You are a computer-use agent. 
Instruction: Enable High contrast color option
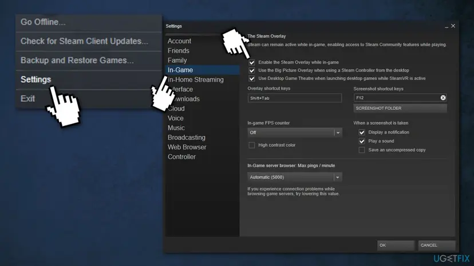point(251,145)
